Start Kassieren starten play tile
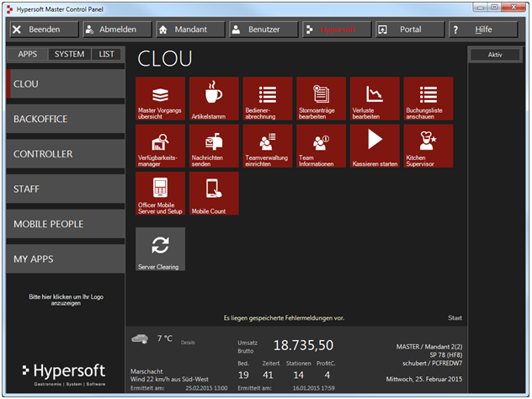The width and height of the screenshot is (532, 399). 375,146
